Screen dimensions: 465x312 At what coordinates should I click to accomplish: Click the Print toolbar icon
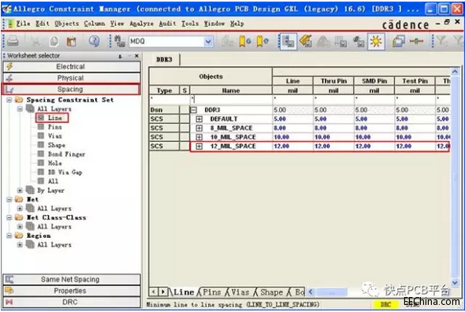click(13, 41)
